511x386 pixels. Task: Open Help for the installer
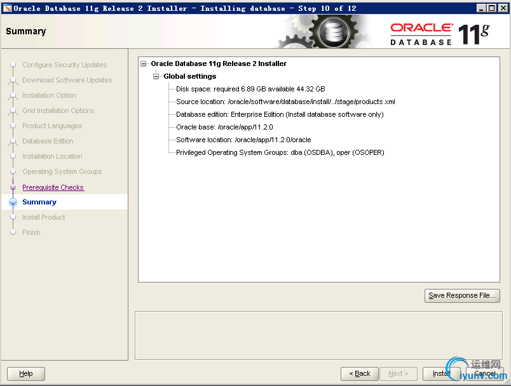pos(26,374)
